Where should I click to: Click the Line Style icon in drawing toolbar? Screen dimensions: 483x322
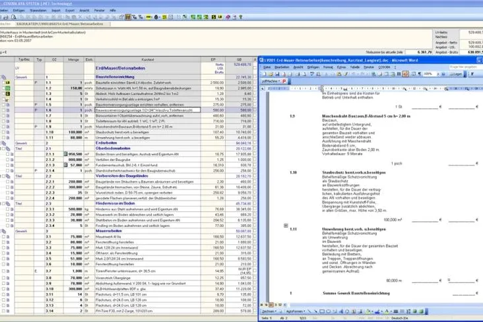396,311
